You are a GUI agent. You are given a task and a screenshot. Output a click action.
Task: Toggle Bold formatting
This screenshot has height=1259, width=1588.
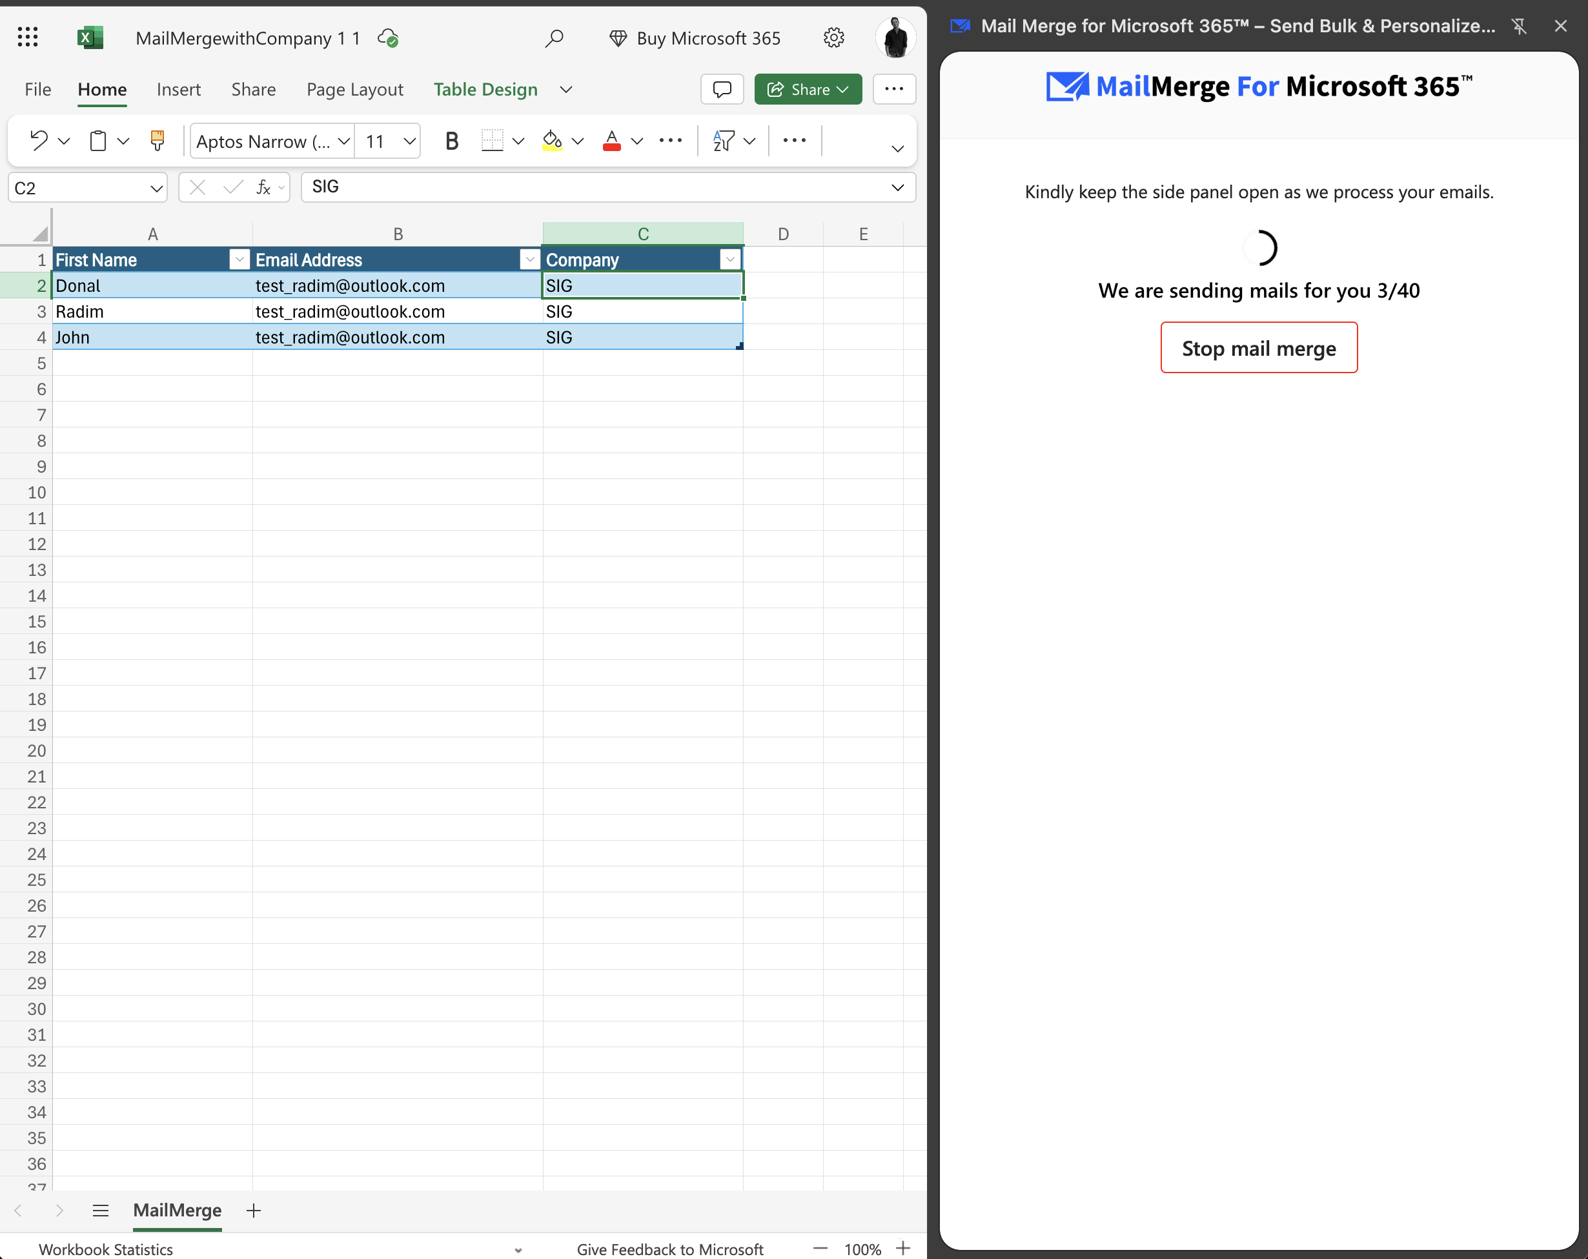pyautogui.click(x=451, y=141)
